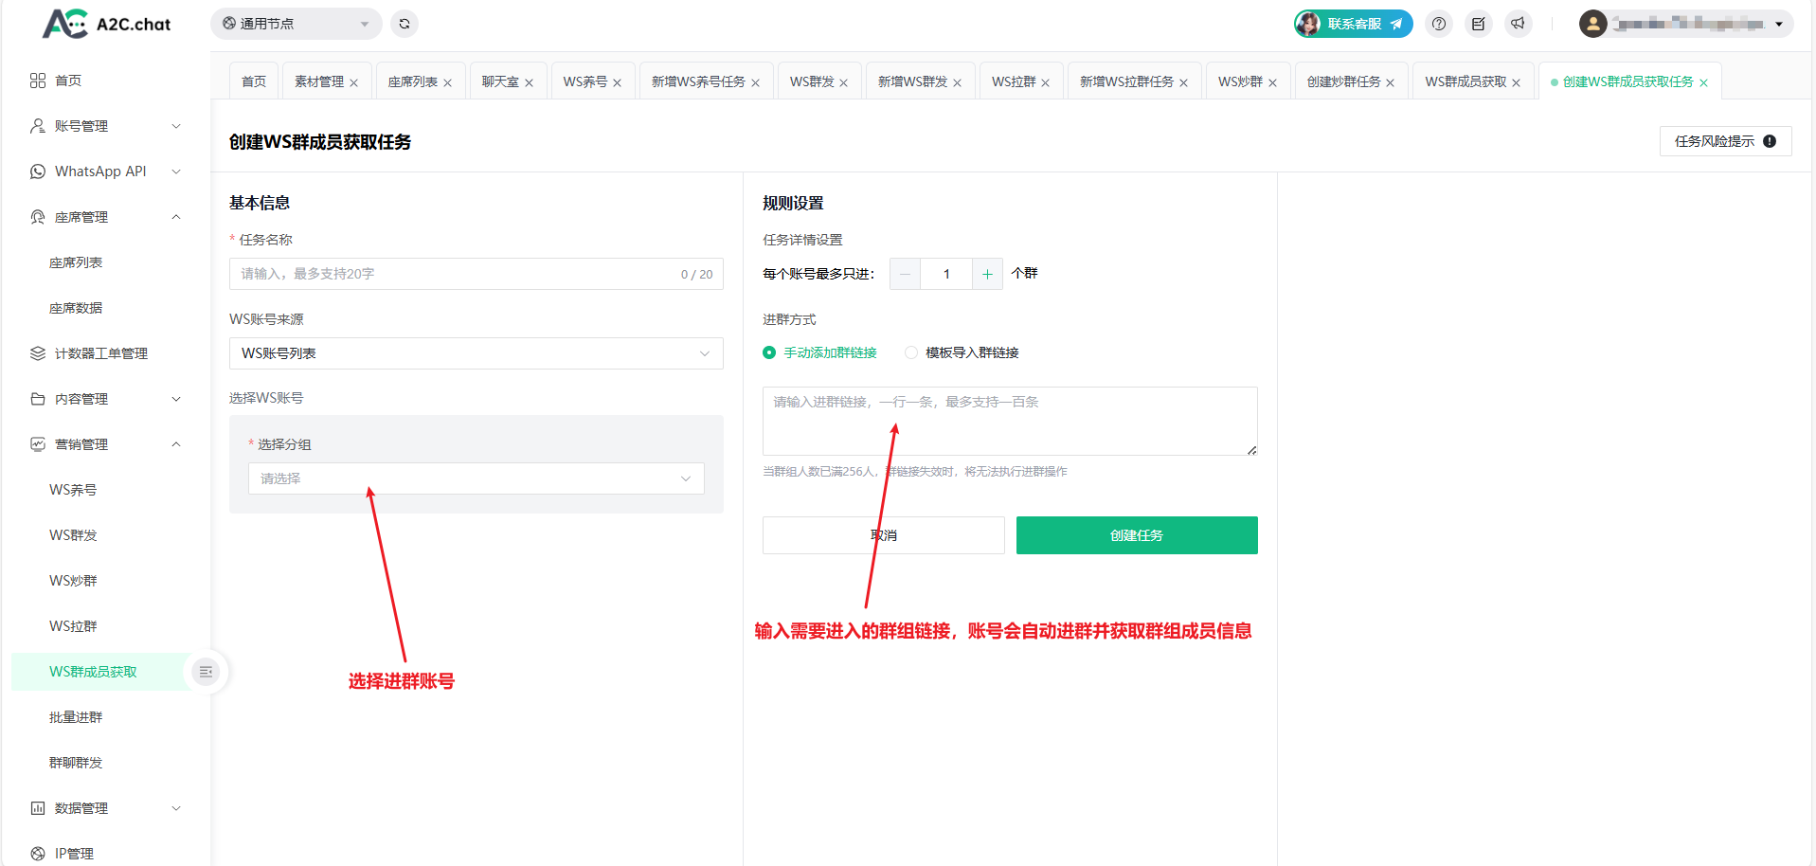This screenshot has height=866, width=1816.
Task: Click the 任务风险提示 button
Action: coord(1724,141)
